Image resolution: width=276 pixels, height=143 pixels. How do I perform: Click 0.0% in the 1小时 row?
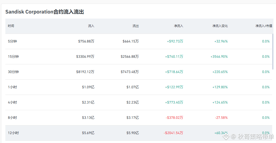(266, 87)
